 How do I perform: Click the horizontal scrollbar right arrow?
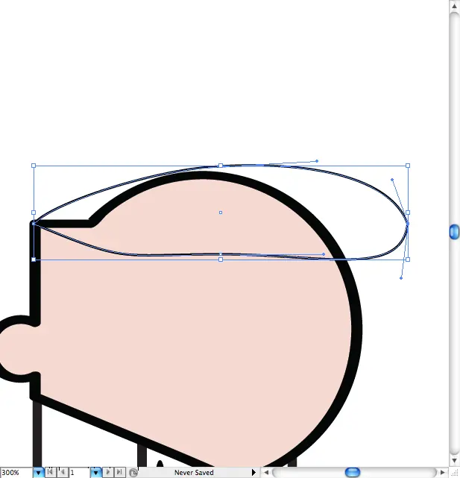[443, 473]
